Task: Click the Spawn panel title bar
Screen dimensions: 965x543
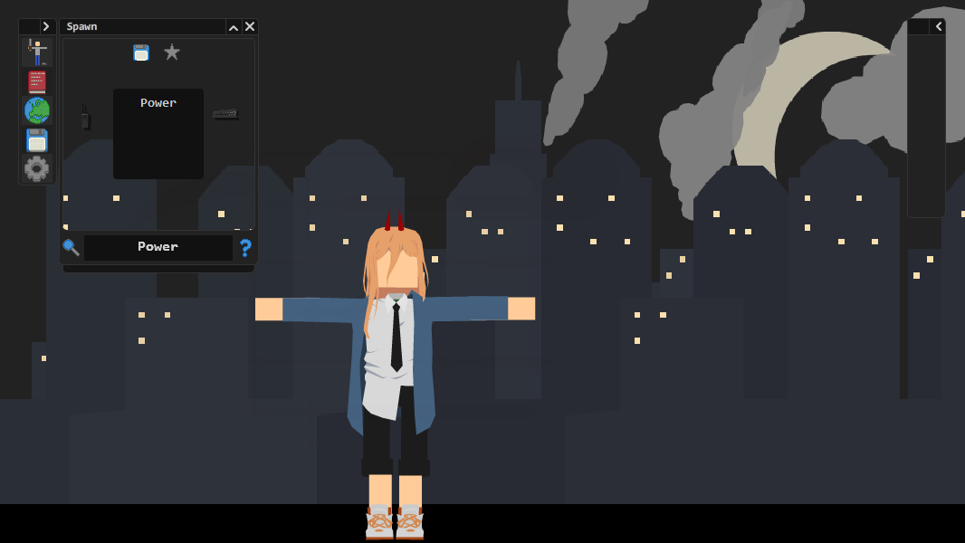Action: point(143,26)
